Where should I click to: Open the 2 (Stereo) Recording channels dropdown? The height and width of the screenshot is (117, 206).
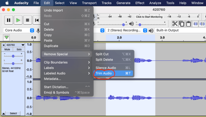127,30
